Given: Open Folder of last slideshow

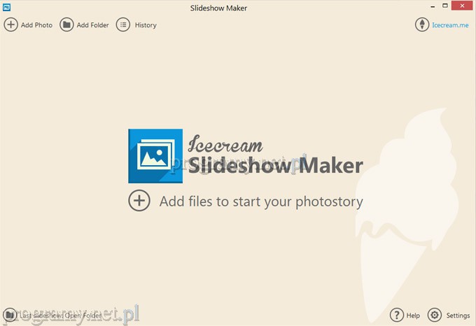Looking at the screenshot, I should [x=83, y=316].
